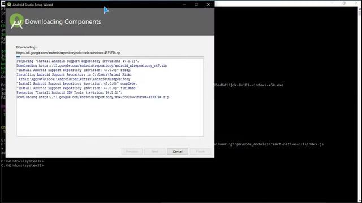The height and width of the screenshot is (203, 362).
Task: Maximize the Android Studio Setup Wizard window
Action: [x=196, y=5]
